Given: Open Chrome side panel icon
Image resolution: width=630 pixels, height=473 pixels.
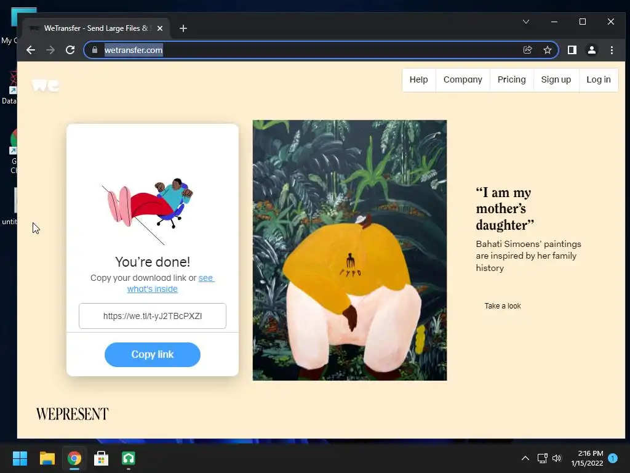Looking at the screenshot, I should tap(572, 50).
